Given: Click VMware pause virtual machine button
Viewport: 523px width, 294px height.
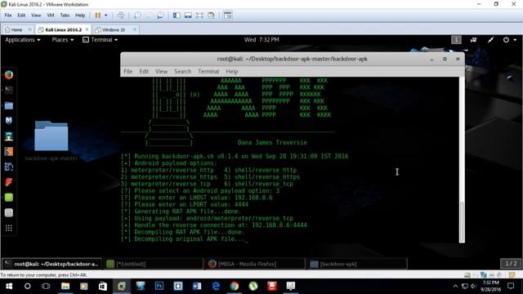Looking at the screenshot, I should (x=98, y=16).
